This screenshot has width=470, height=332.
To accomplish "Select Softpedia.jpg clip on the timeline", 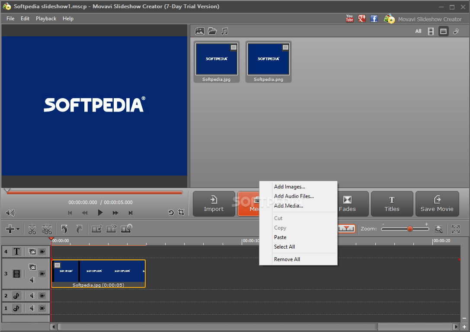I will coord(98,274).
